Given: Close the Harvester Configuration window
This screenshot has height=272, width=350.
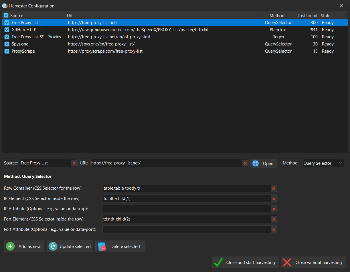Looking at the screenshot, I should (x=341, y=6).
